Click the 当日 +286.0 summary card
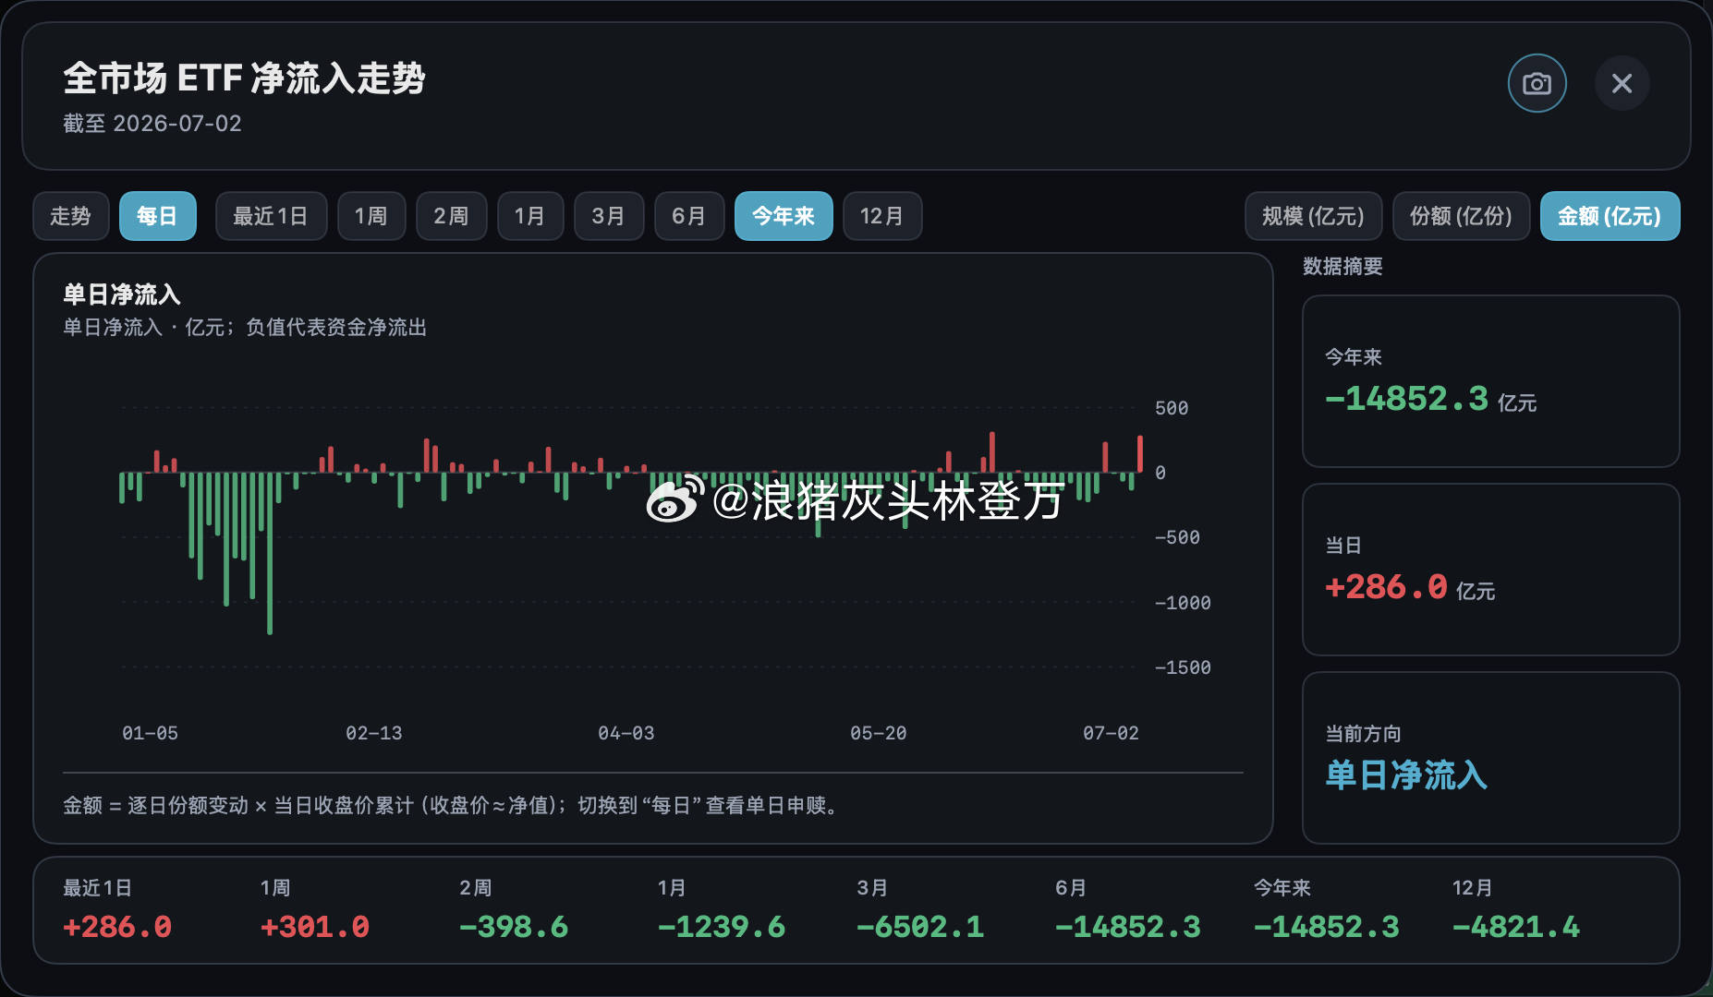 tap(1490, 570)
